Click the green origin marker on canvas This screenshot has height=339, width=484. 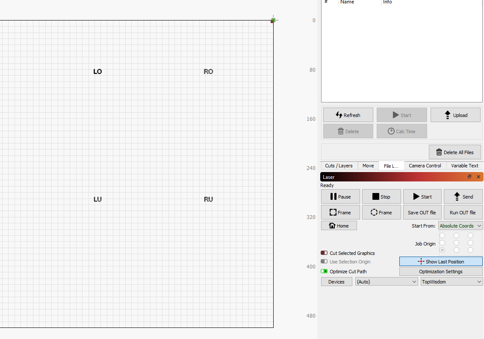point(273,20)
